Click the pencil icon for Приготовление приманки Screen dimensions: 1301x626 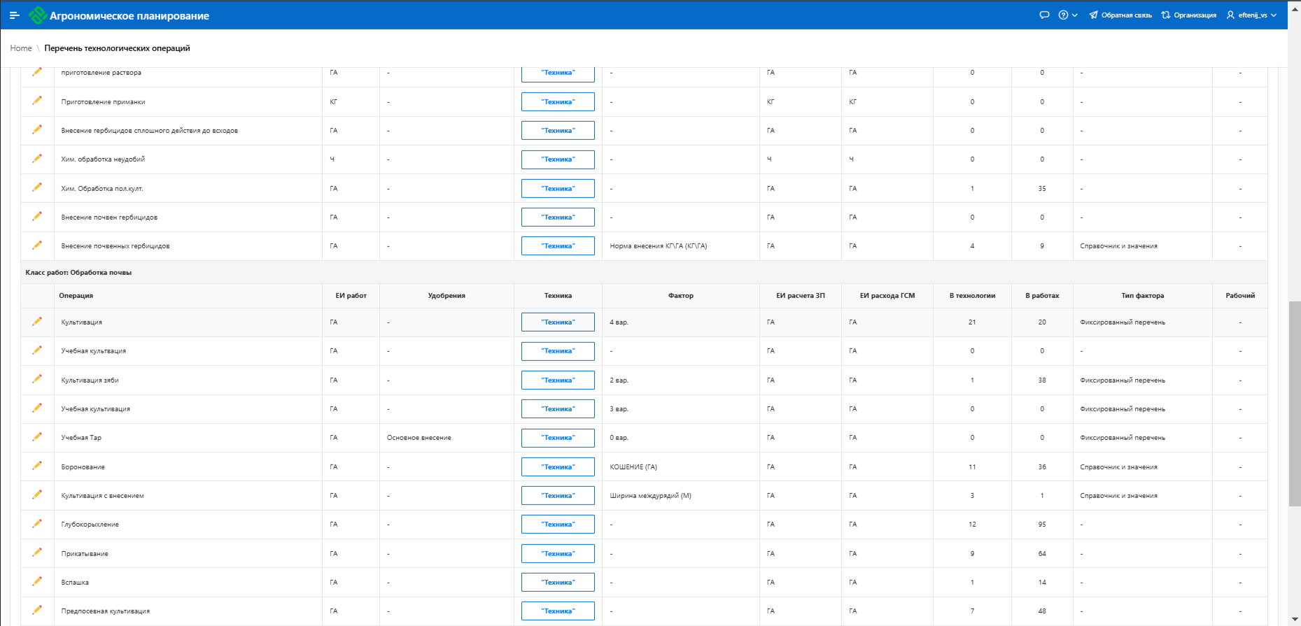click(x=37, y=101)
